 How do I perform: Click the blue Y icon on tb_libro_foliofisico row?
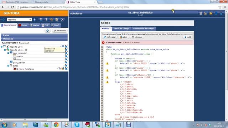point(66,68)
